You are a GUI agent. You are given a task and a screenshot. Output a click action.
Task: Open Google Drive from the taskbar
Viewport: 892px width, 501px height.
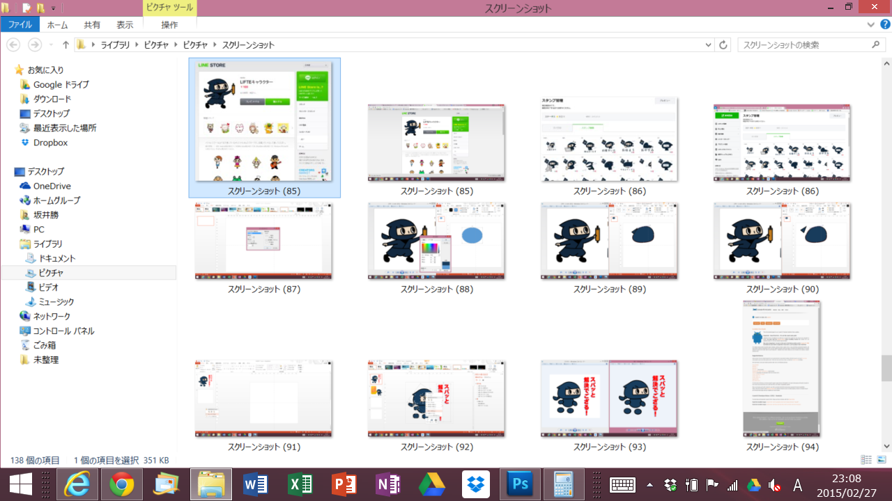click(432, 484)
